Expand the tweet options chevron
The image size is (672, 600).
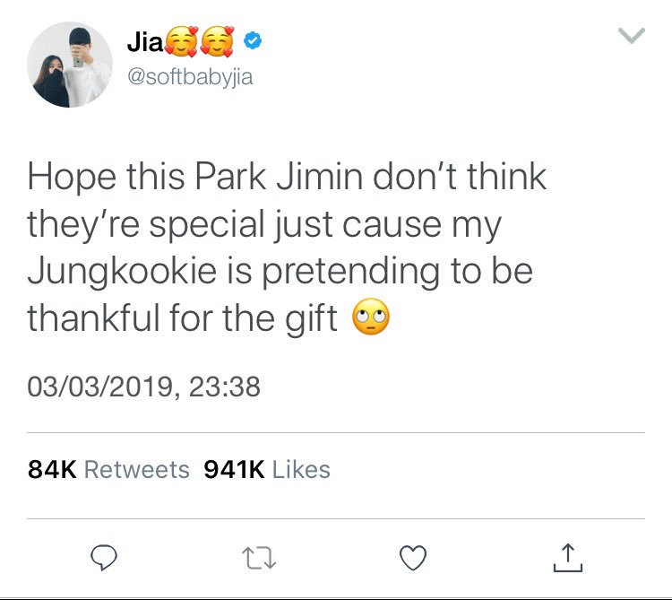point(632,36)
